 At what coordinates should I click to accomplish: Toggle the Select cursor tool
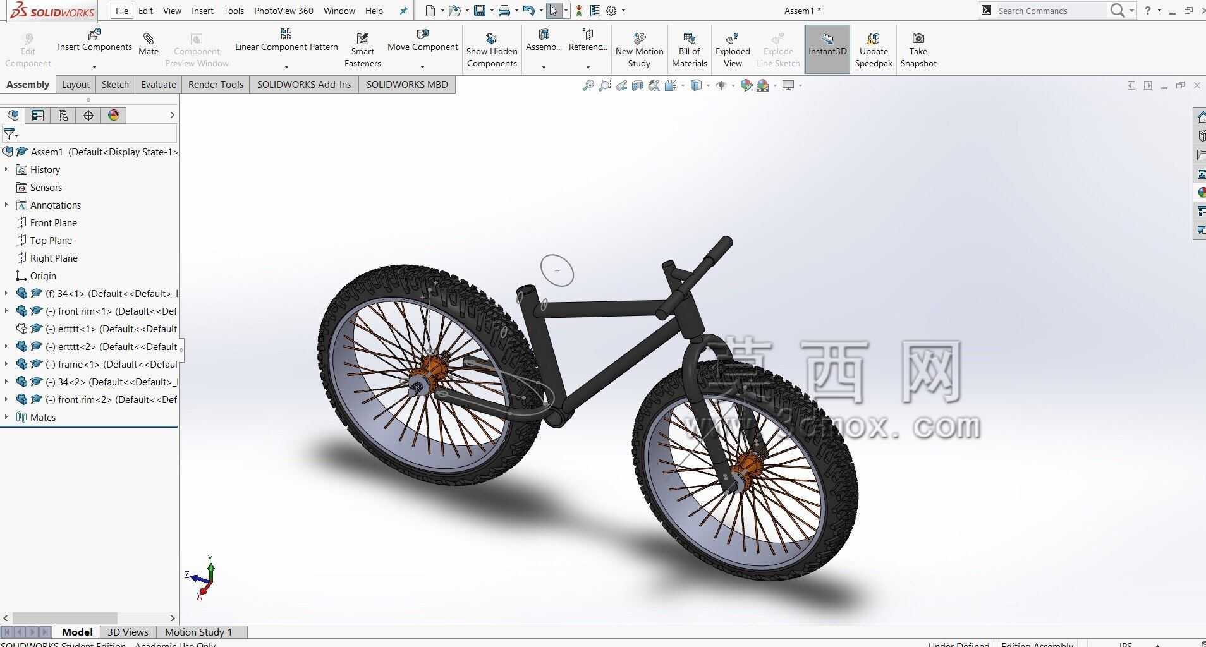553,11
